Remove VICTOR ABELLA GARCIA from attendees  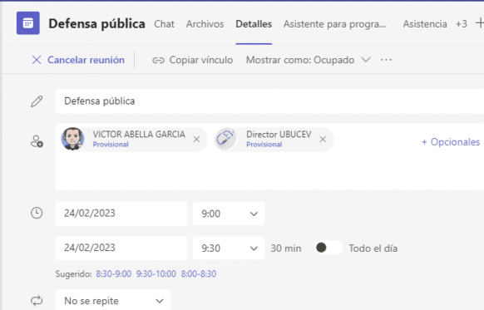(196, 140)
